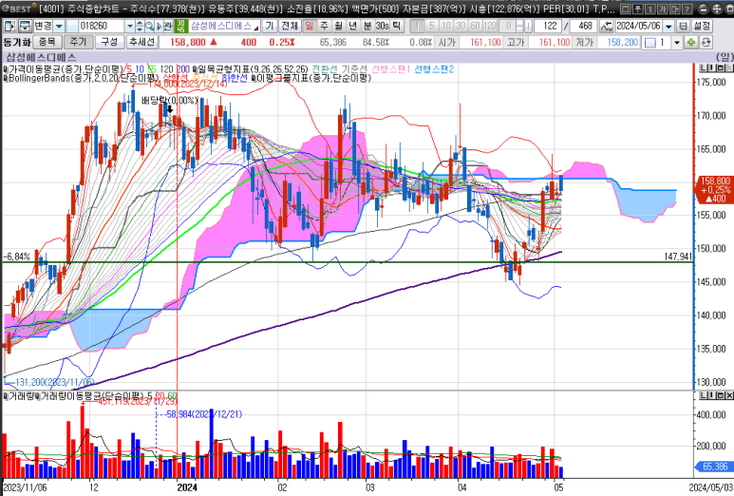734x496 pixels.
Task: Click the 선행스팬1 legend text
Action: 391,69
